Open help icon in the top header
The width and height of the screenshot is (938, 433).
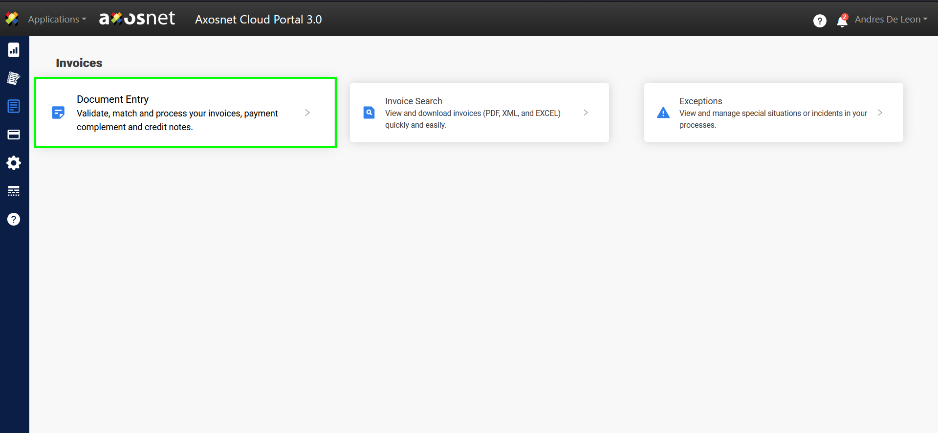point(820,21)
